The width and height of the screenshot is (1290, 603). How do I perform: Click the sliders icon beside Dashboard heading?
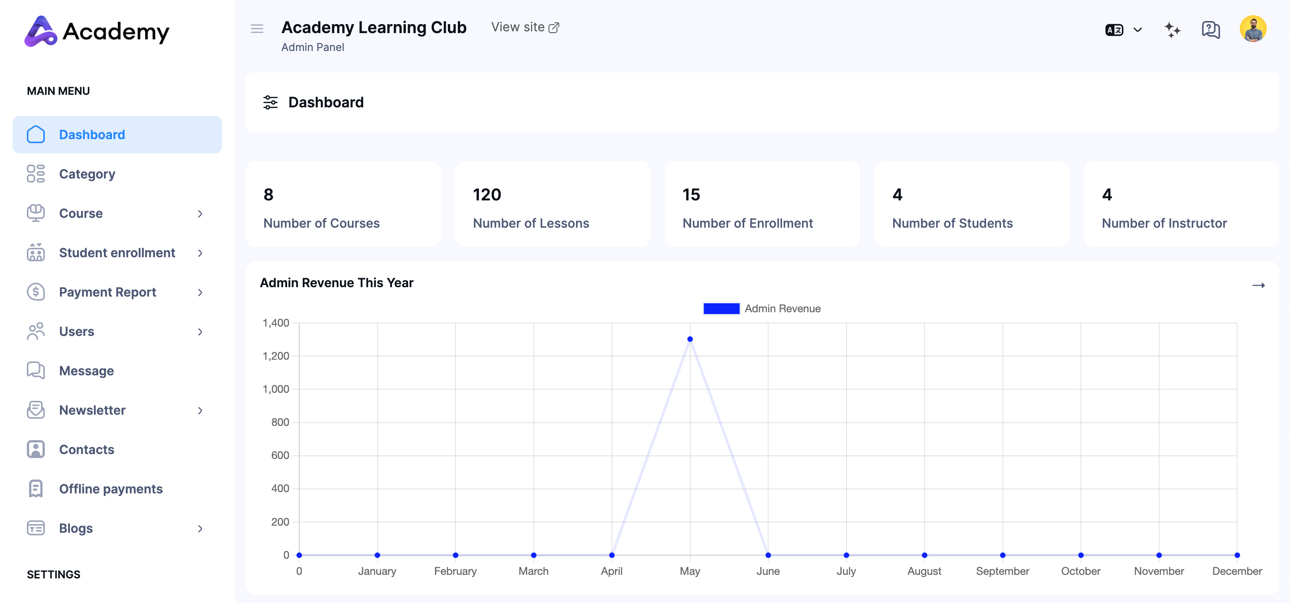(271, 102)
